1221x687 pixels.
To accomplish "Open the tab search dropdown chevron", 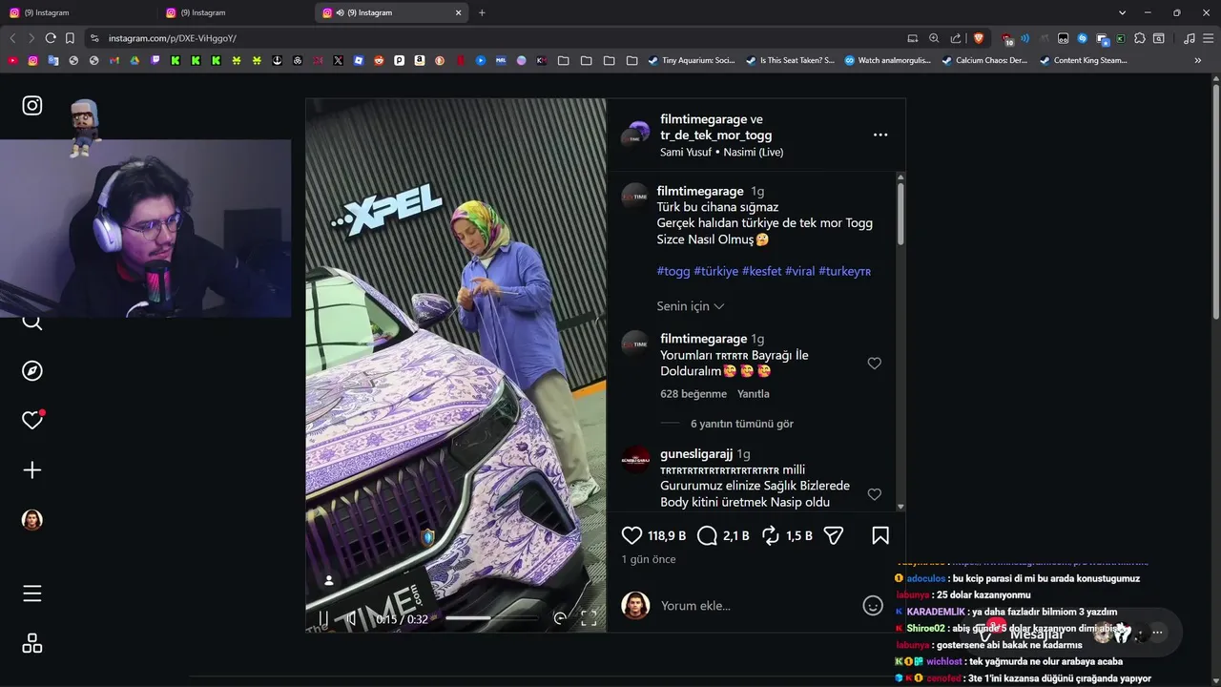I will (1122, 12).
